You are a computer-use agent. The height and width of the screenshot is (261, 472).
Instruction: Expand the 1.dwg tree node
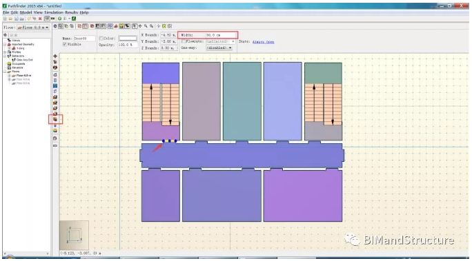pyautogui.click(x=10, y=48)
